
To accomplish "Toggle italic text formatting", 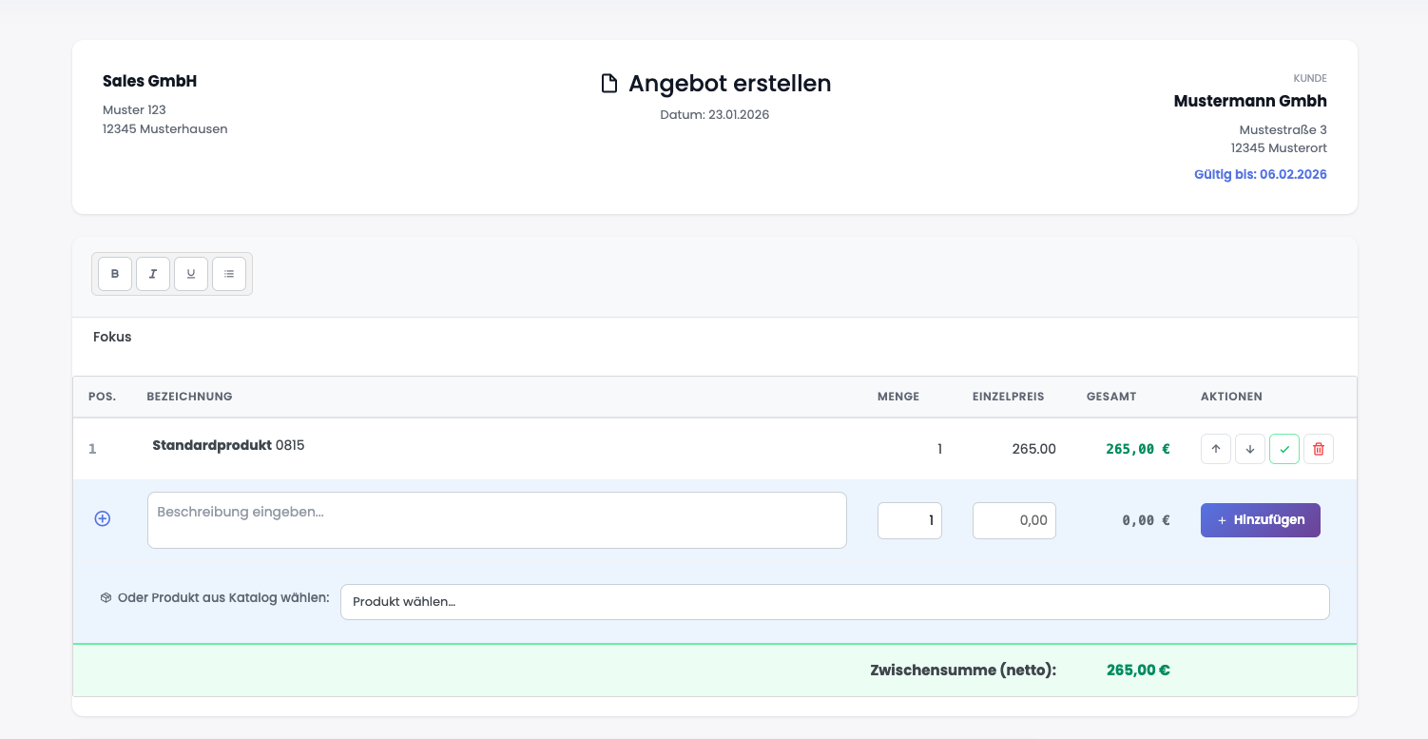I will point(153,274).
